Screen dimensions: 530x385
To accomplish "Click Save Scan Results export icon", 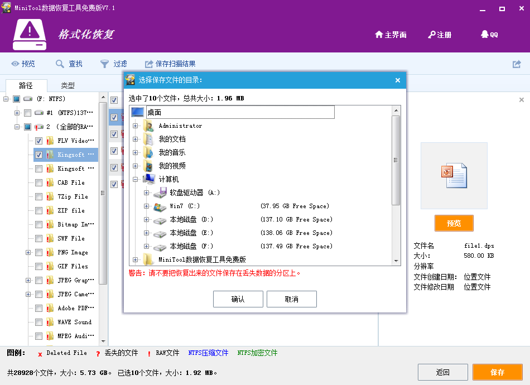I will pyautogui.click(x=149, y=64).
